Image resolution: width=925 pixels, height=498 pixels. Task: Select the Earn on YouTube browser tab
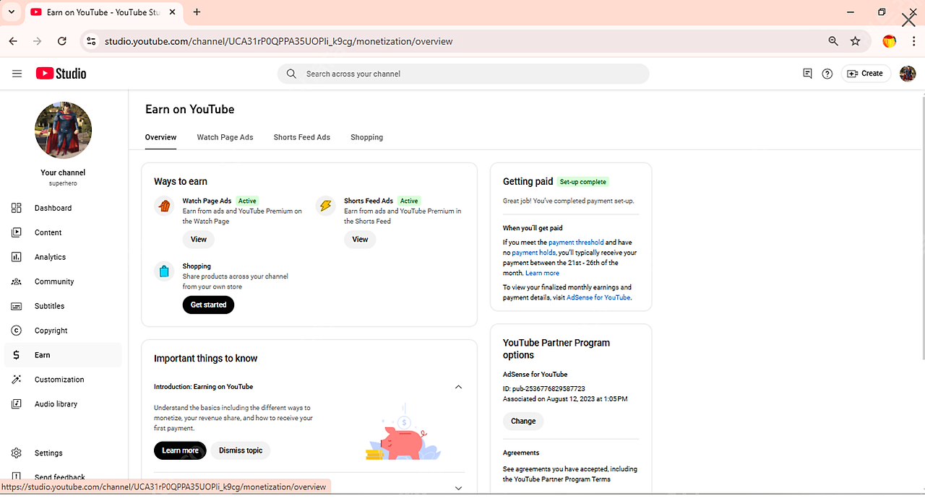coord(103,12)
